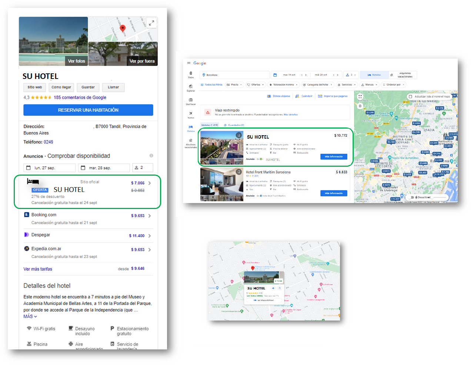Select the 'Hoteles' tab in the top toggle
473x365 pixels.
click(374, 75)
